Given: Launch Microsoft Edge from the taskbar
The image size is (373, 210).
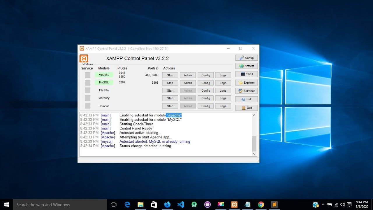Looking at the screenshot, I should 127,204.
